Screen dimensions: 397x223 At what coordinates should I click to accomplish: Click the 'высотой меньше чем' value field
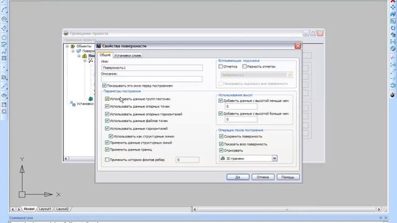click(241, 107)
